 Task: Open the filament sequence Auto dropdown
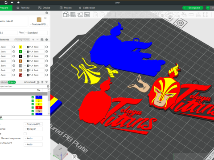[33, 138]
